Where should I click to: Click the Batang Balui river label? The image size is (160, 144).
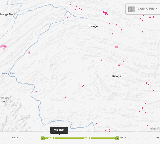9,73
